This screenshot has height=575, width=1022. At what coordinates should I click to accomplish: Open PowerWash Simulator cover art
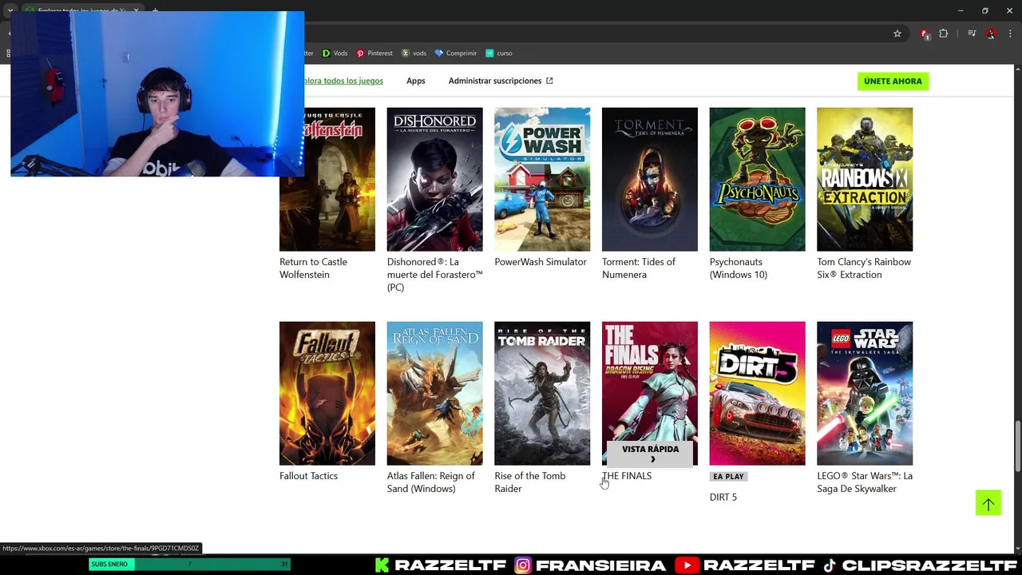(x=542, y=180)
